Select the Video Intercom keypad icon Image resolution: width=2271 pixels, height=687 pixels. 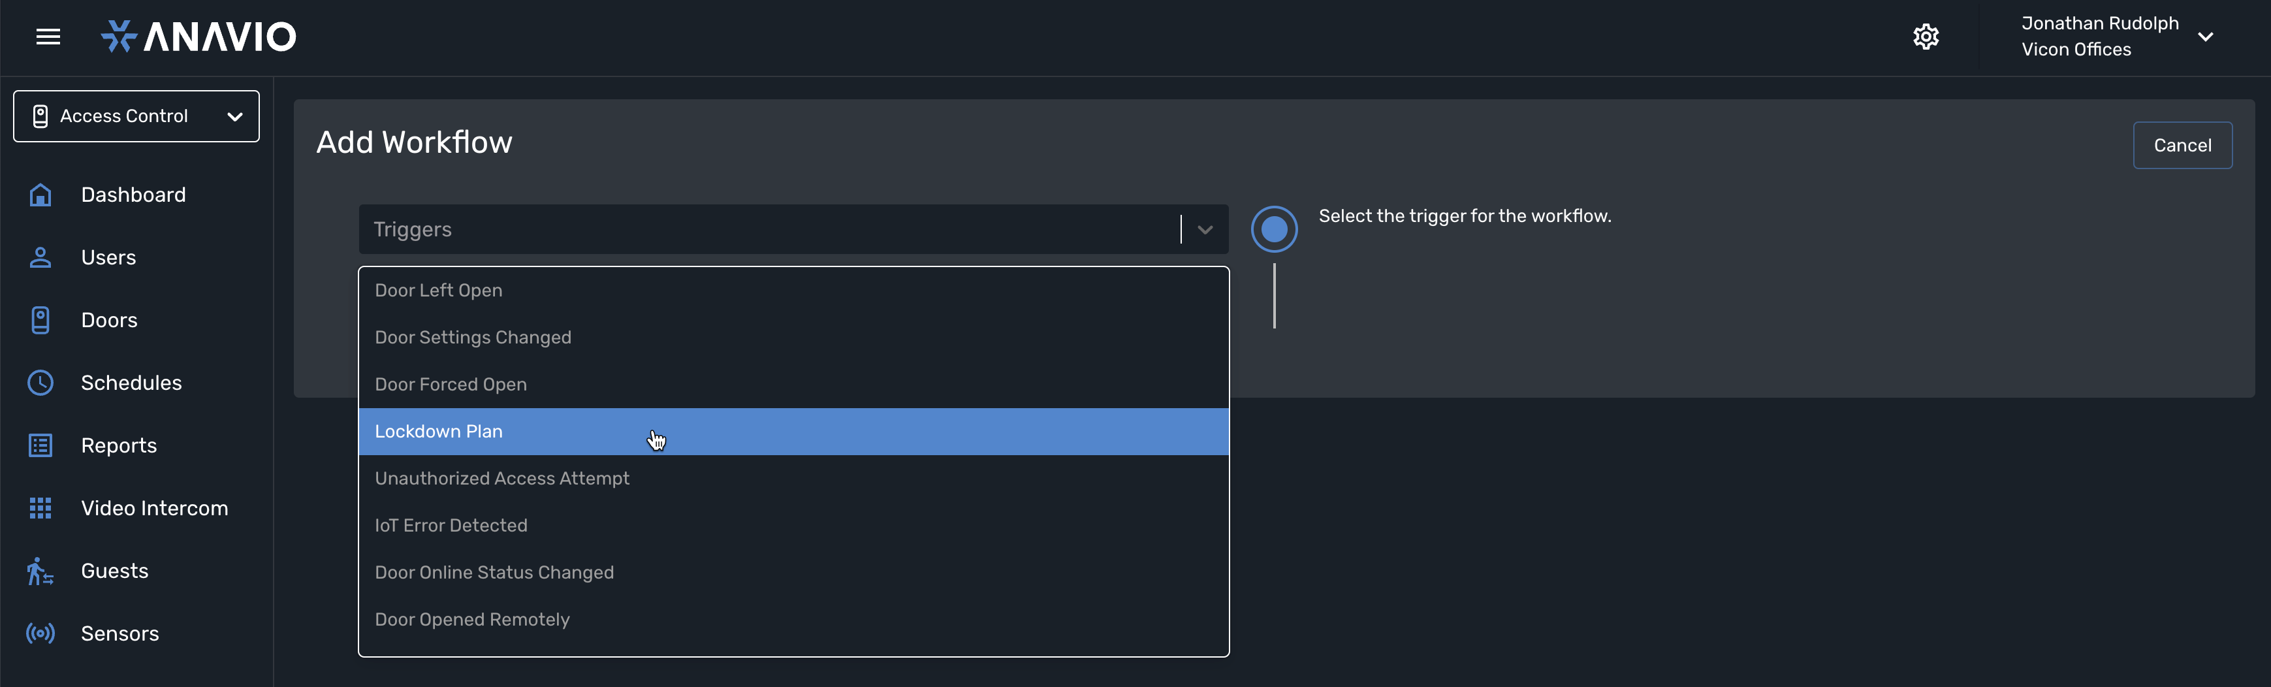click(x=40, y=507)
